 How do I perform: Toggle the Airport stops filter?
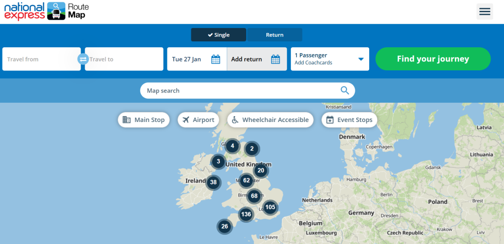coord(198,120)
